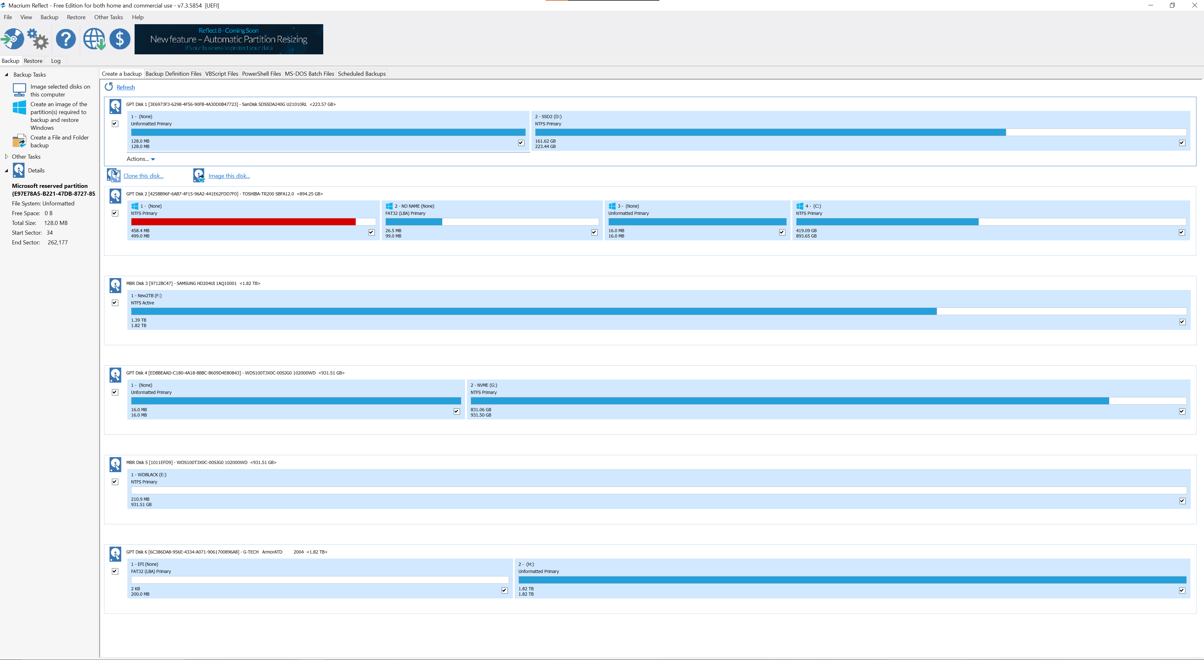
Task: Click the globe download updates icon
Action: pos(94,39)
